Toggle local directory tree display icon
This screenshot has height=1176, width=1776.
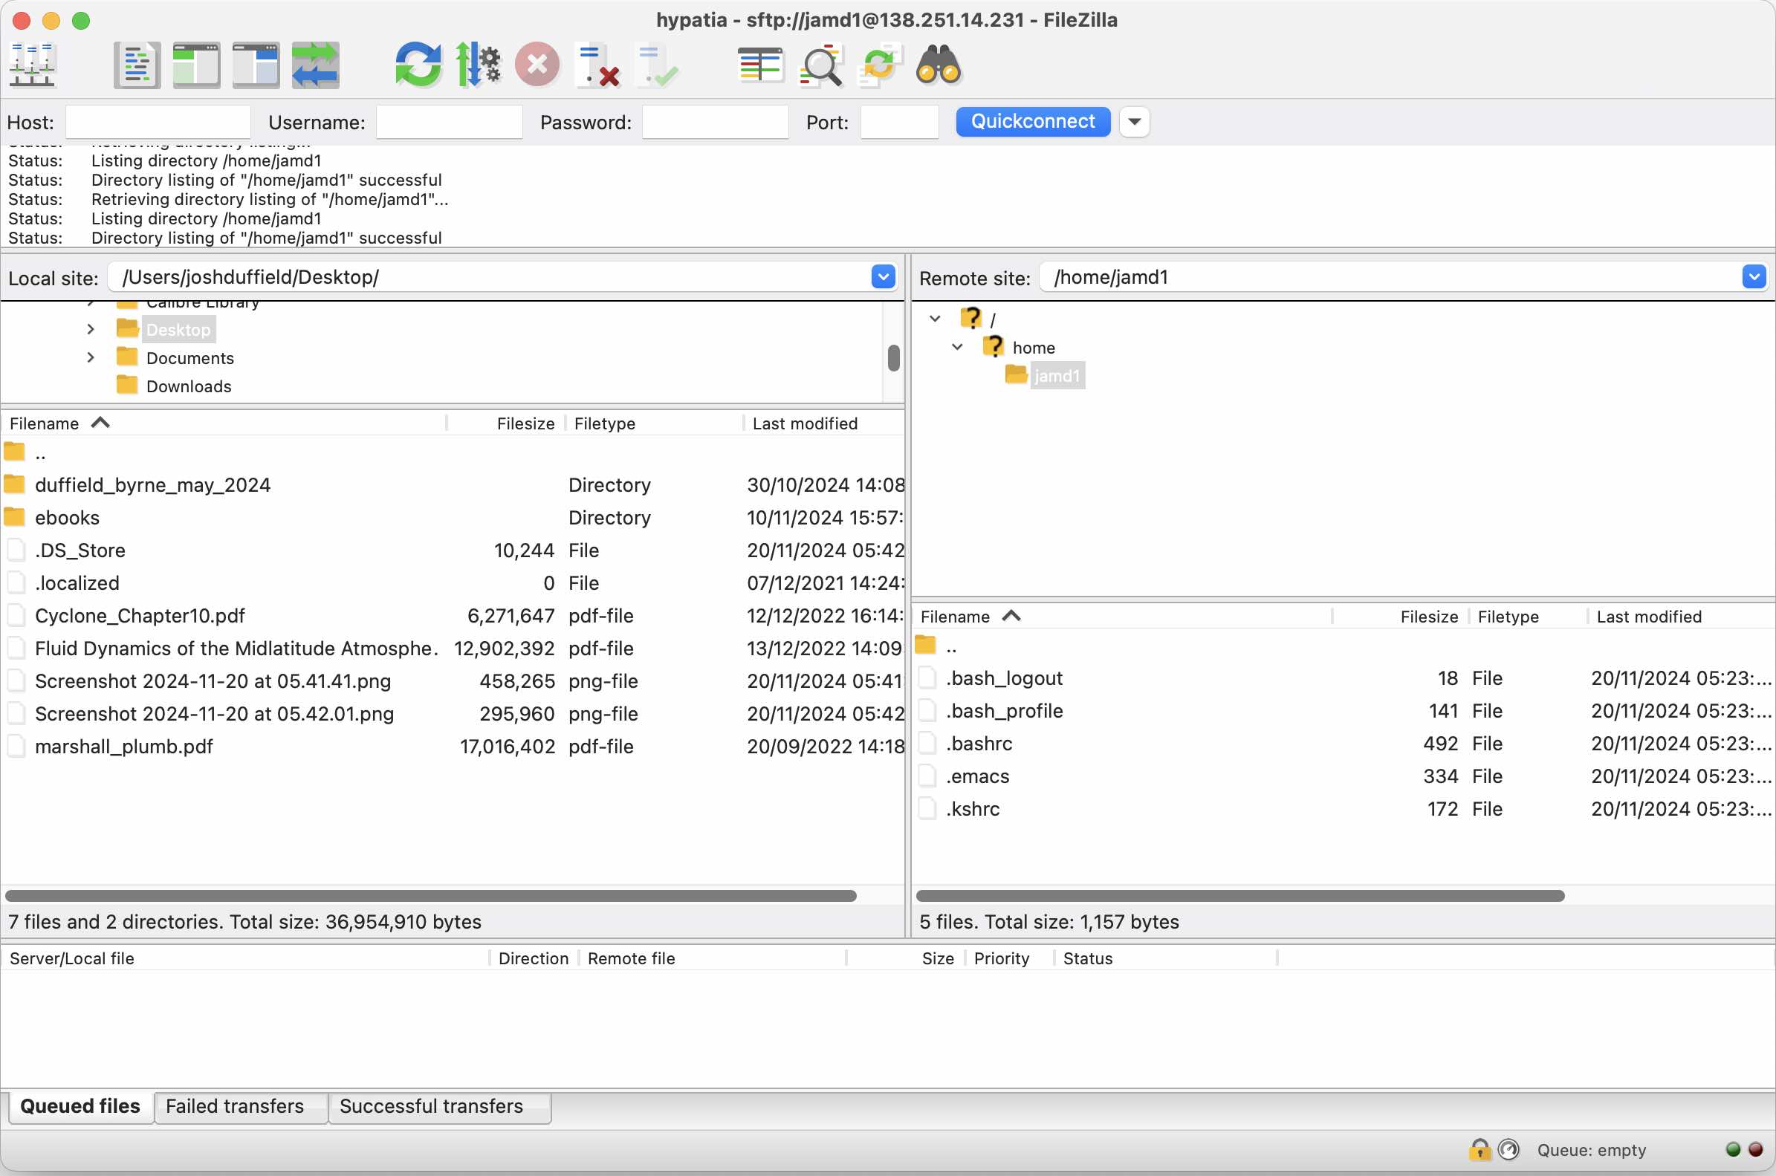click(196, 65)
